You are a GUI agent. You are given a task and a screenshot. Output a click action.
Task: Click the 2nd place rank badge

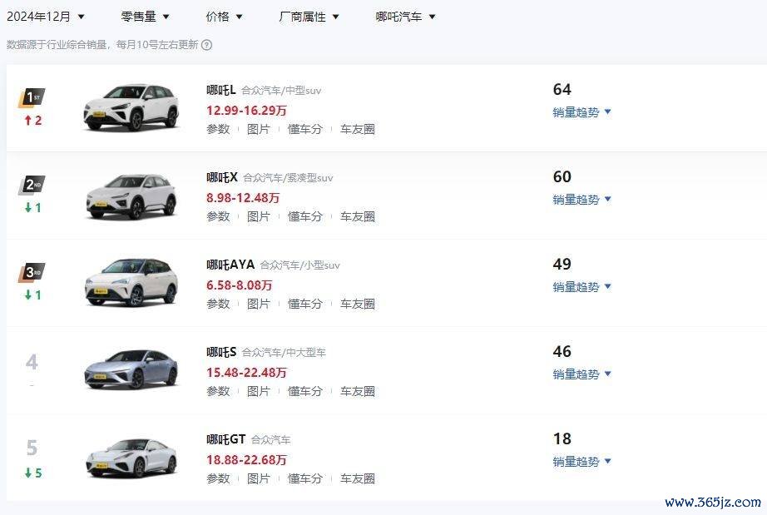coord(32,185)
